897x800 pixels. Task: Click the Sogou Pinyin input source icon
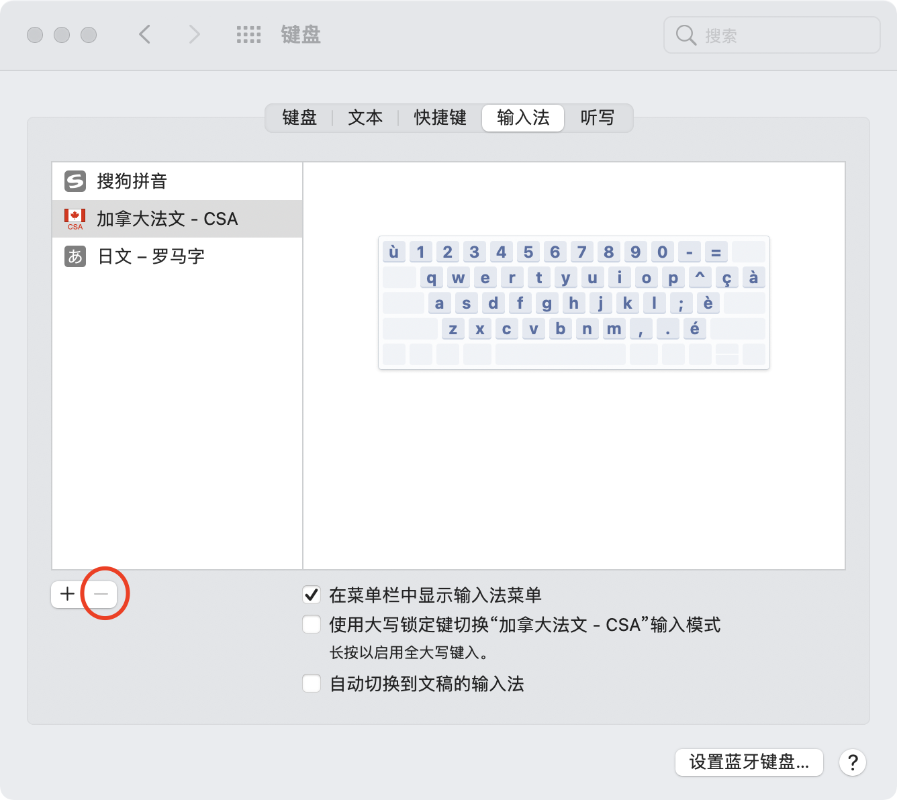pos(75,181)
